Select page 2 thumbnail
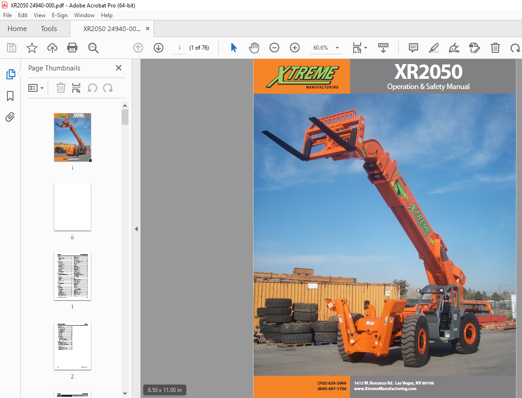The image size is (522, 398). (73, 346)
